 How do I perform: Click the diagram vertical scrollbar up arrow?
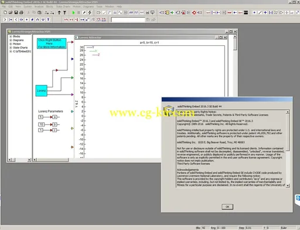(235, 36)
